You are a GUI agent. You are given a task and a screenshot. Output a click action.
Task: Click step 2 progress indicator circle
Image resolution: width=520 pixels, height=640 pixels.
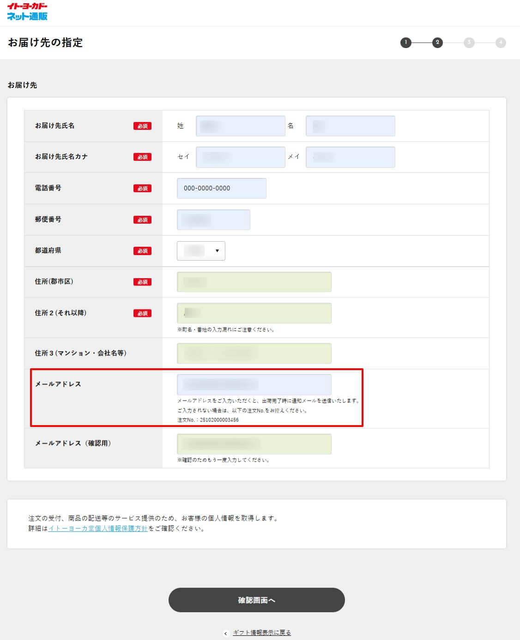(x=437, y=43)
